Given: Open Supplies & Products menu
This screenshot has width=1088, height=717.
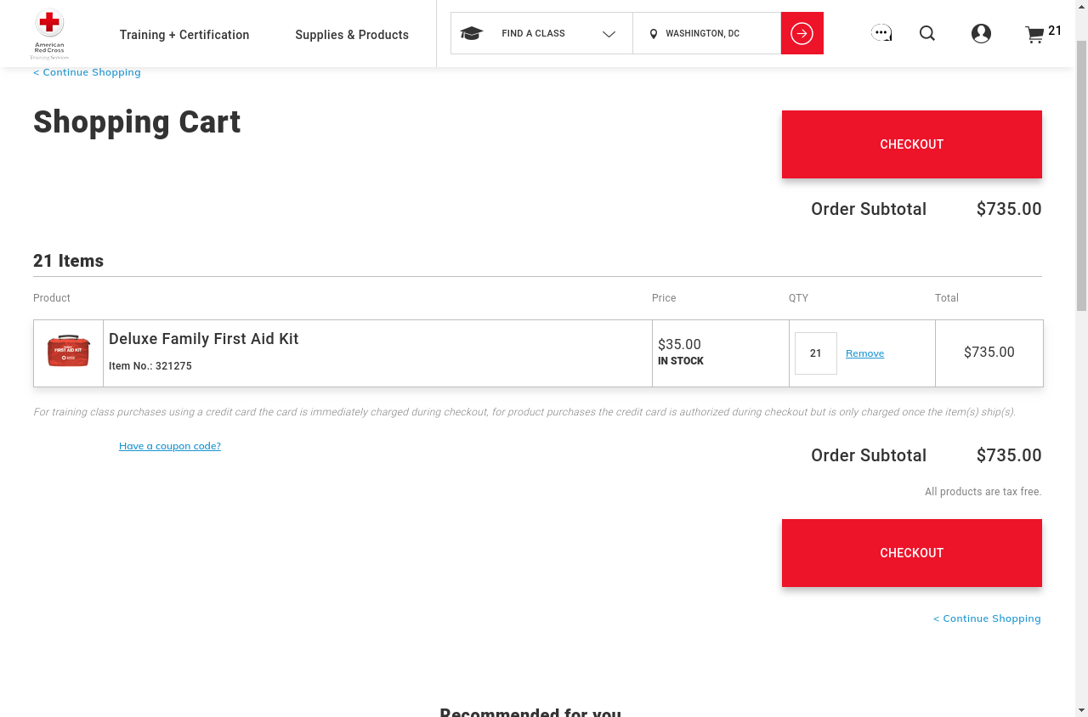Looking at the screenshot, I should pos(352,35).
